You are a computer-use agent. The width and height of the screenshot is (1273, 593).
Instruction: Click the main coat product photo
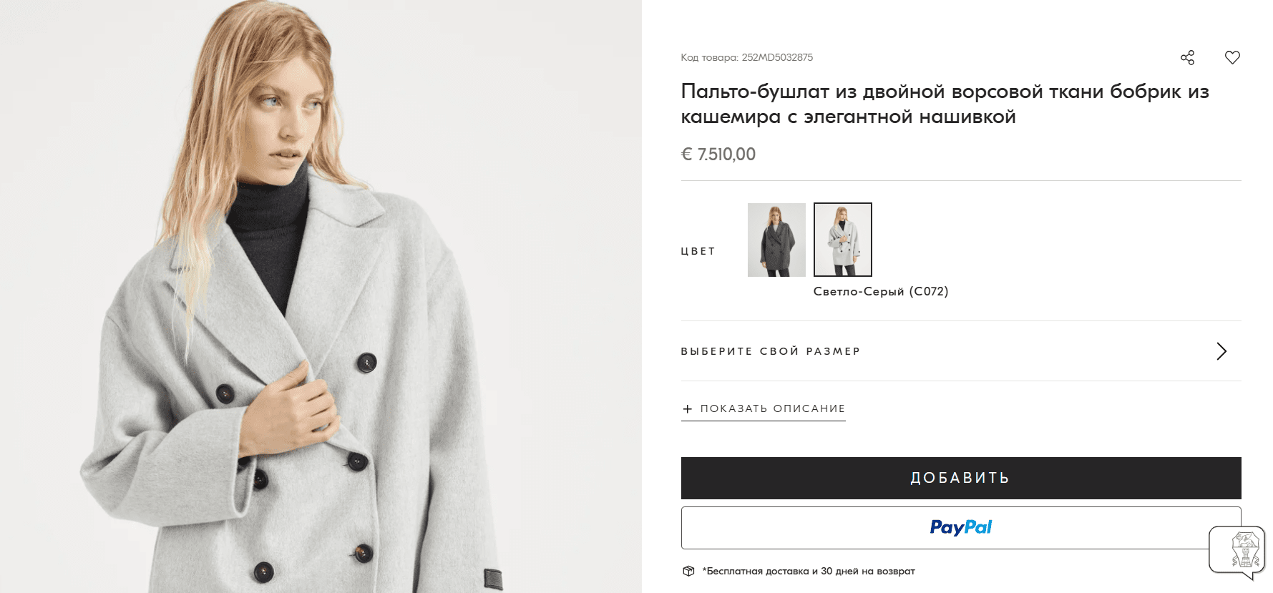coord(321,296)
